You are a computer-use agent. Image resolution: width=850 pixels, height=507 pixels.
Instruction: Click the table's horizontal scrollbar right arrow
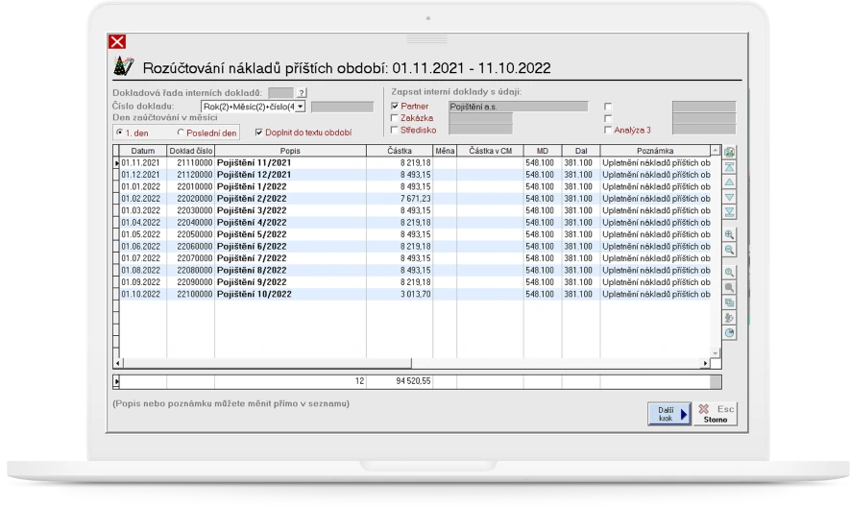tap(705, 363)
